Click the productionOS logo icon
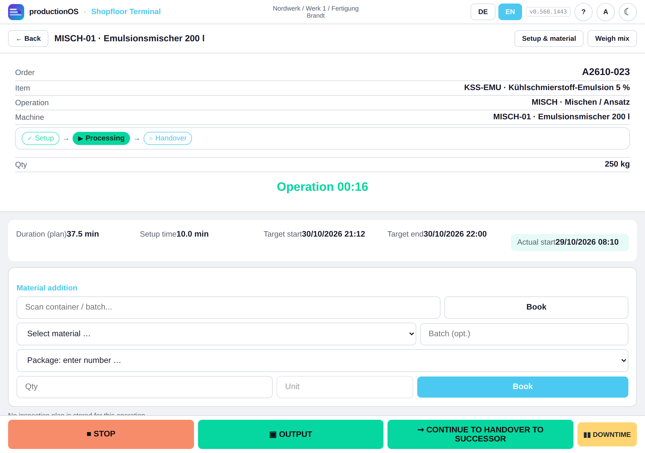 coord(16,12)
